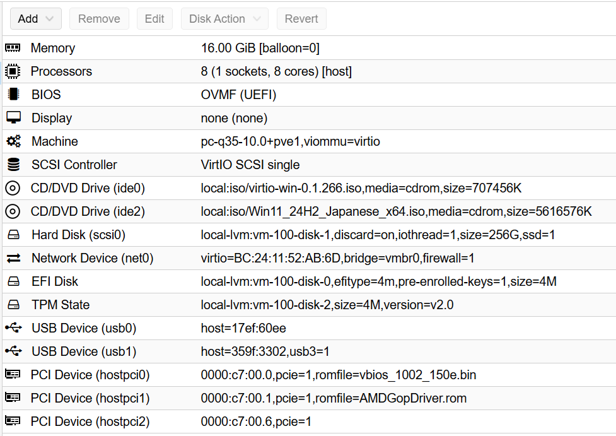The image size is (616, 436).
Task: Select the host=17ef:60ee USB value
Action: [x=243, y=328]
